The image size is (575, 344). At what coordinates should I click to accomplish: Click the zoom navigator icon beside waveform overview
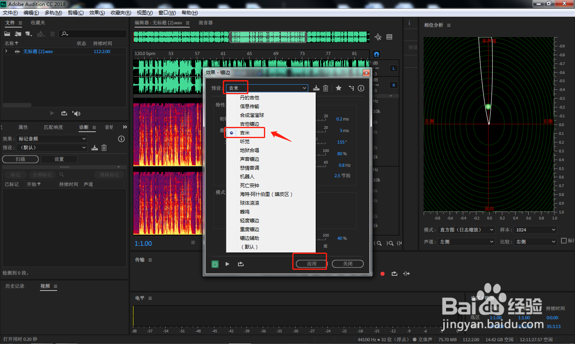(378, 37)
